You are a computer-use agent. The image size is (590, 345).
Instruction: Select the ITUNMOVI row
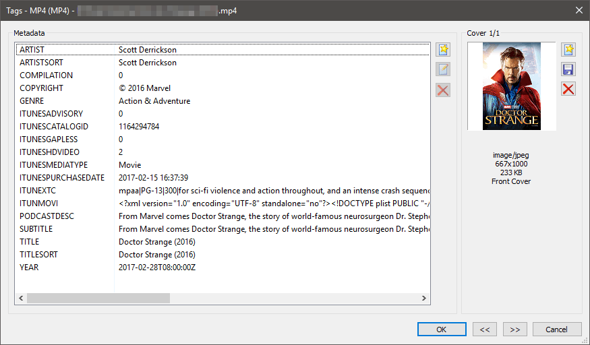pyautogui.click(x=223, y=203)
